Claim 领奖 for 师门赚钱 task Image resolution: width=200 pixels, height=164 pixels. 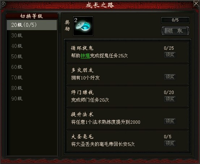tap(170, 99)
